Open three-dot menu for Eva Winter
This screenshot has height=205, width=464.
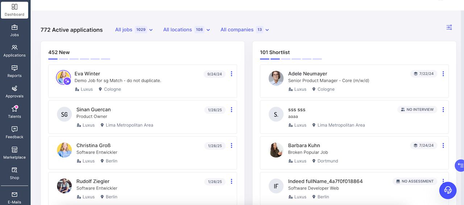click(231, 74)
